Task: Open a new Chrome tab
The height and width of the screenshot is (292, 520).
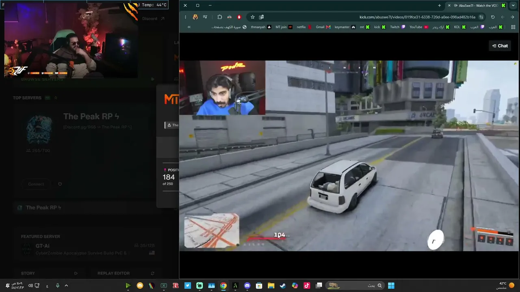Action: 439,5
